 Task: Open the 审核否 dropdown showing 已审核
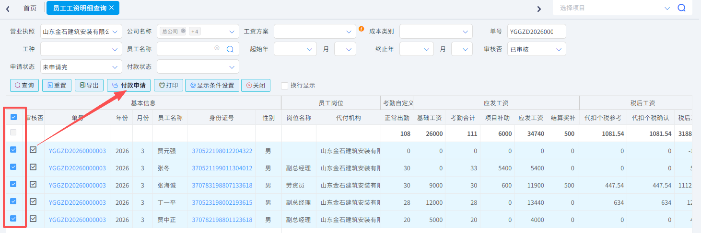point(537,49)
